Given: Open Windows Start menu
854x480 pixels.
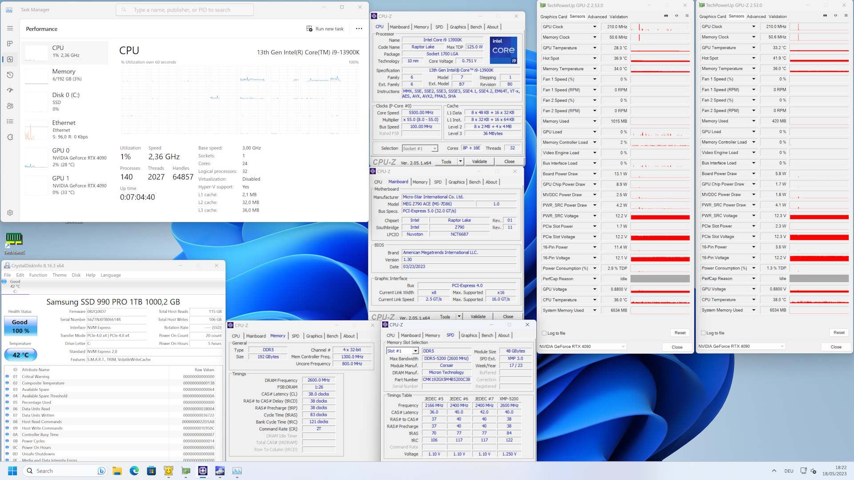Looking at the screenshot, I should (x=12, y=471).
